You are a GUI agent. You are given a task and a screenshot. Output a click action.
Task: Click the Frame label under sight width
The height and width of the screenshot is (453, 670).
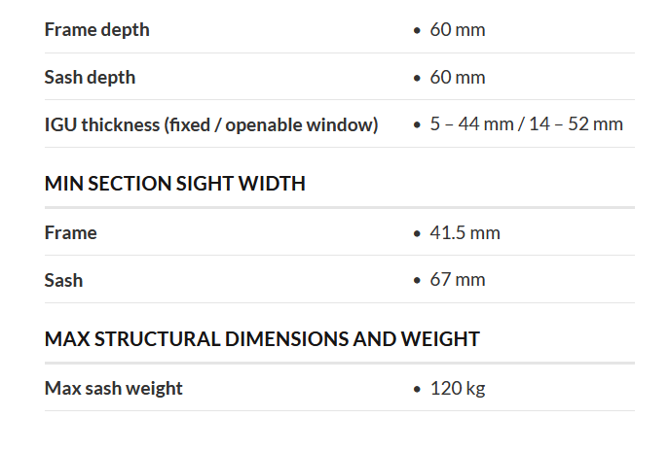coord(71,233)
